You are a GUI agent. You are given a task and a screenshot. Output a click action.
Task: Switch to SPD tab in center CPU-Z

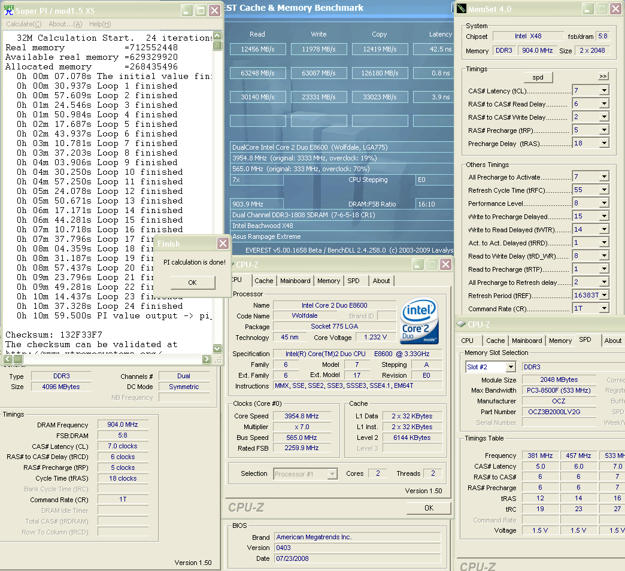point(353,281)
